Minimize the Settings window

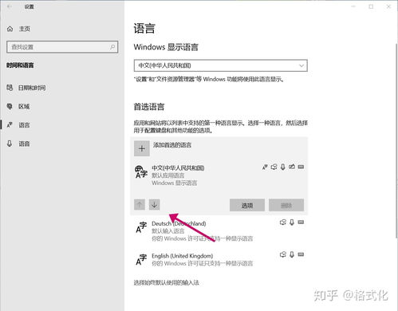tap(353, 6)
